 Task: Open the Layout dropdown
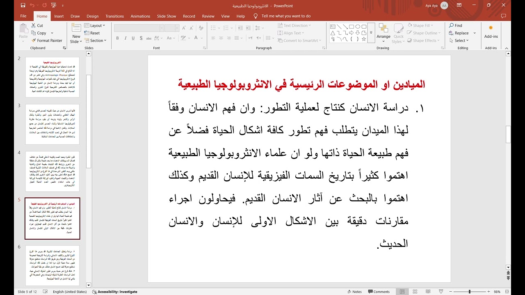(x=95, y=25)
